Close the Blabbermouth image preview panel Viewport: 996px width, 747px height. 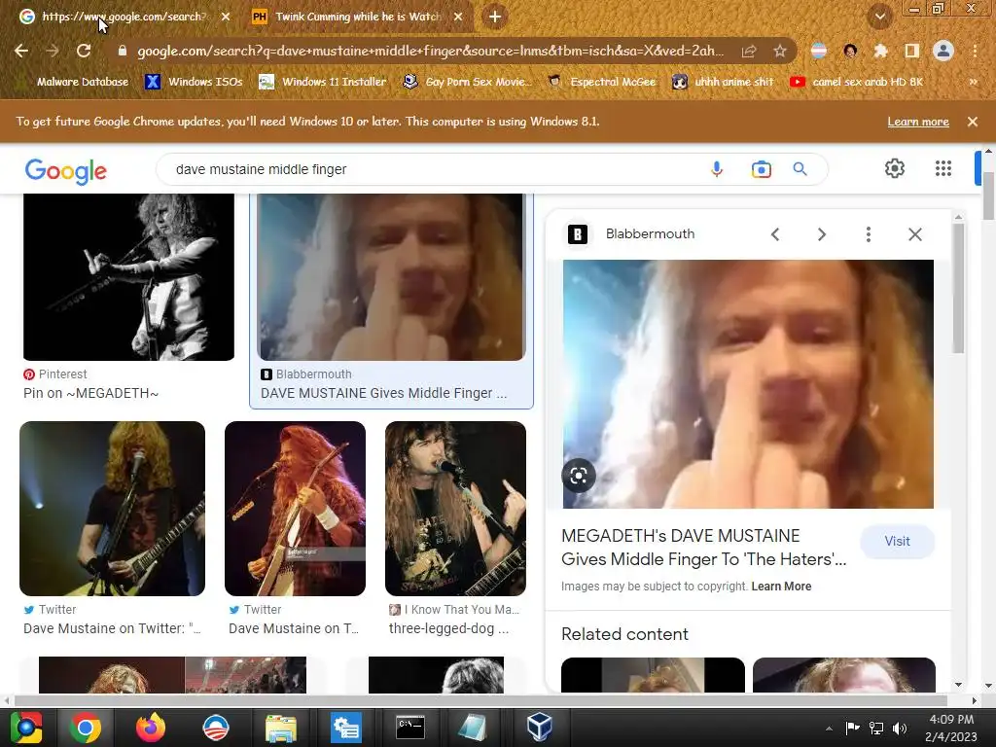(x=914, y=234)
